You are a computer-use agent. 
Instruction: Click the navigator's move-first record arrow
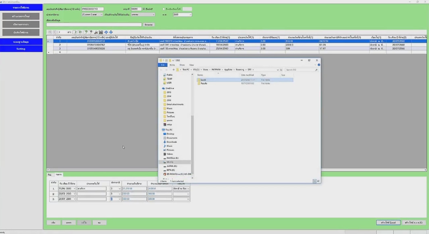pyautogui.click(x=50, y=32)
